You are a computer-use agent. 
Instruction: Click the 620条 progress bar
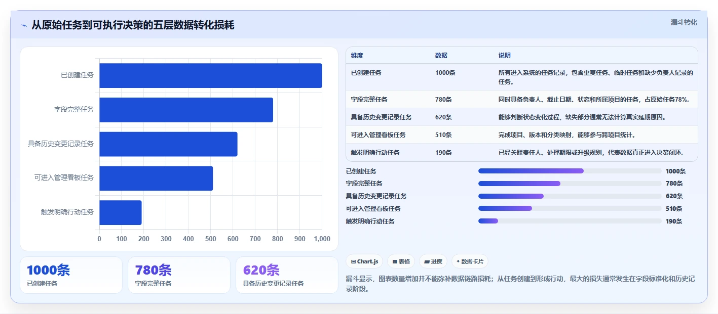pos(570,196)
